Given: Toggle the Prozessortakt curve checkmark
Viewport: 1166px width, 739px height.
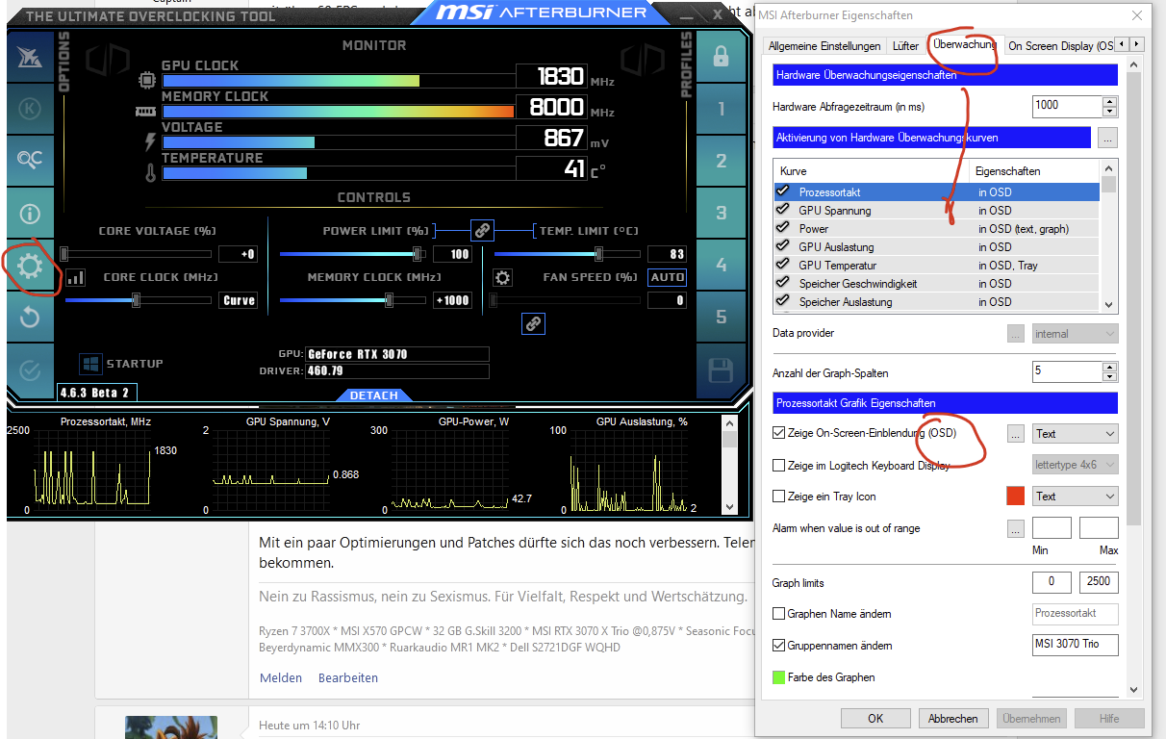Looking at the screenshot, I should pos(783,191).
